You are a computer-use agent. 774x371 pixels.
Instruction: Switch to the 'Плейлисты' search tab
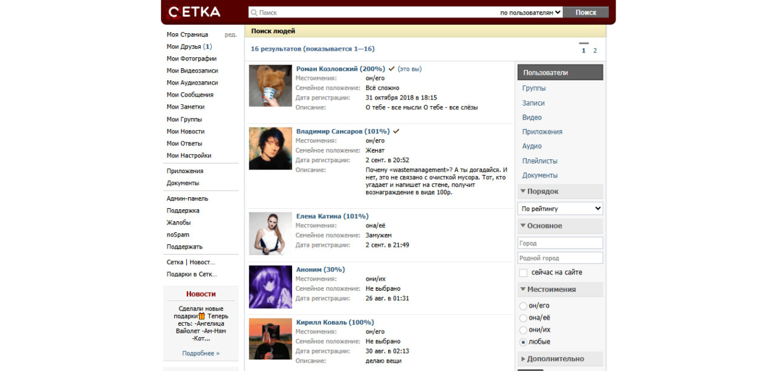point(540,161)
